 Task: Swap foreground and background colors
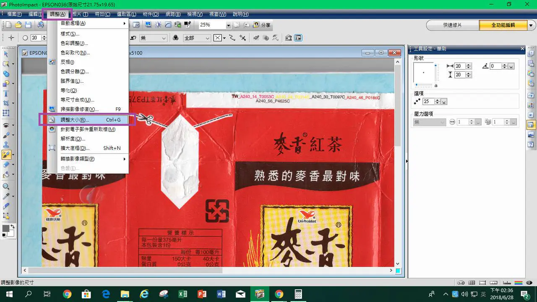[x=13, y=227]
